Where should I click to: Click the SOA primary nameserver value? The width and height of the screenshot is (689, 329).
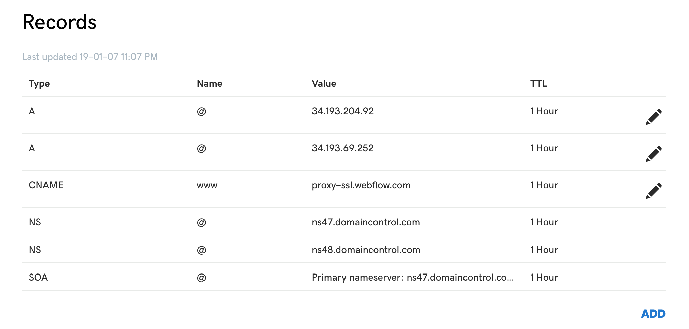tap(412, 278)
